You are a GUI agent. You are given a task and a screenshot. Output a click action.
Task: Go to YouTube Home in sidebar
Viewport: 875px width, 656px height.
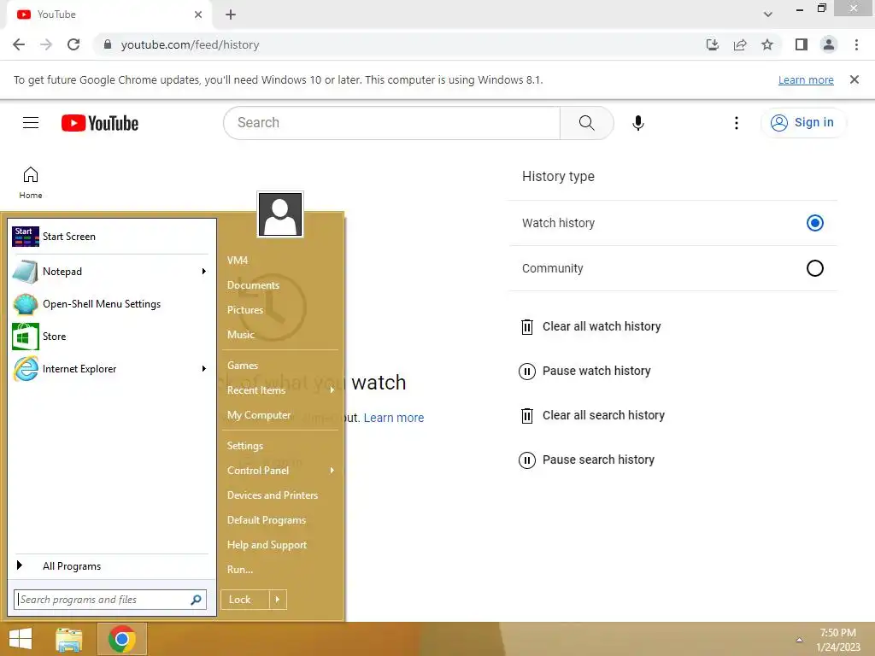(x=31, y=183)
